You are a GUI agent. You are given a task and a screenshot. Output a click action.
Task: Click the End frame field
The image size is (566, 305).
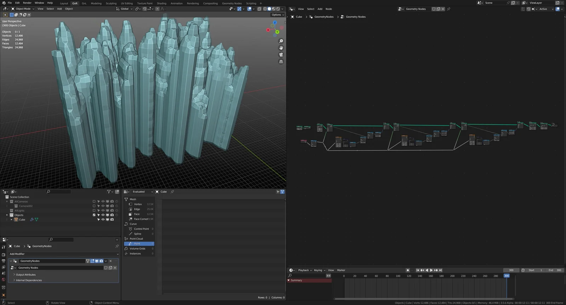555,270
